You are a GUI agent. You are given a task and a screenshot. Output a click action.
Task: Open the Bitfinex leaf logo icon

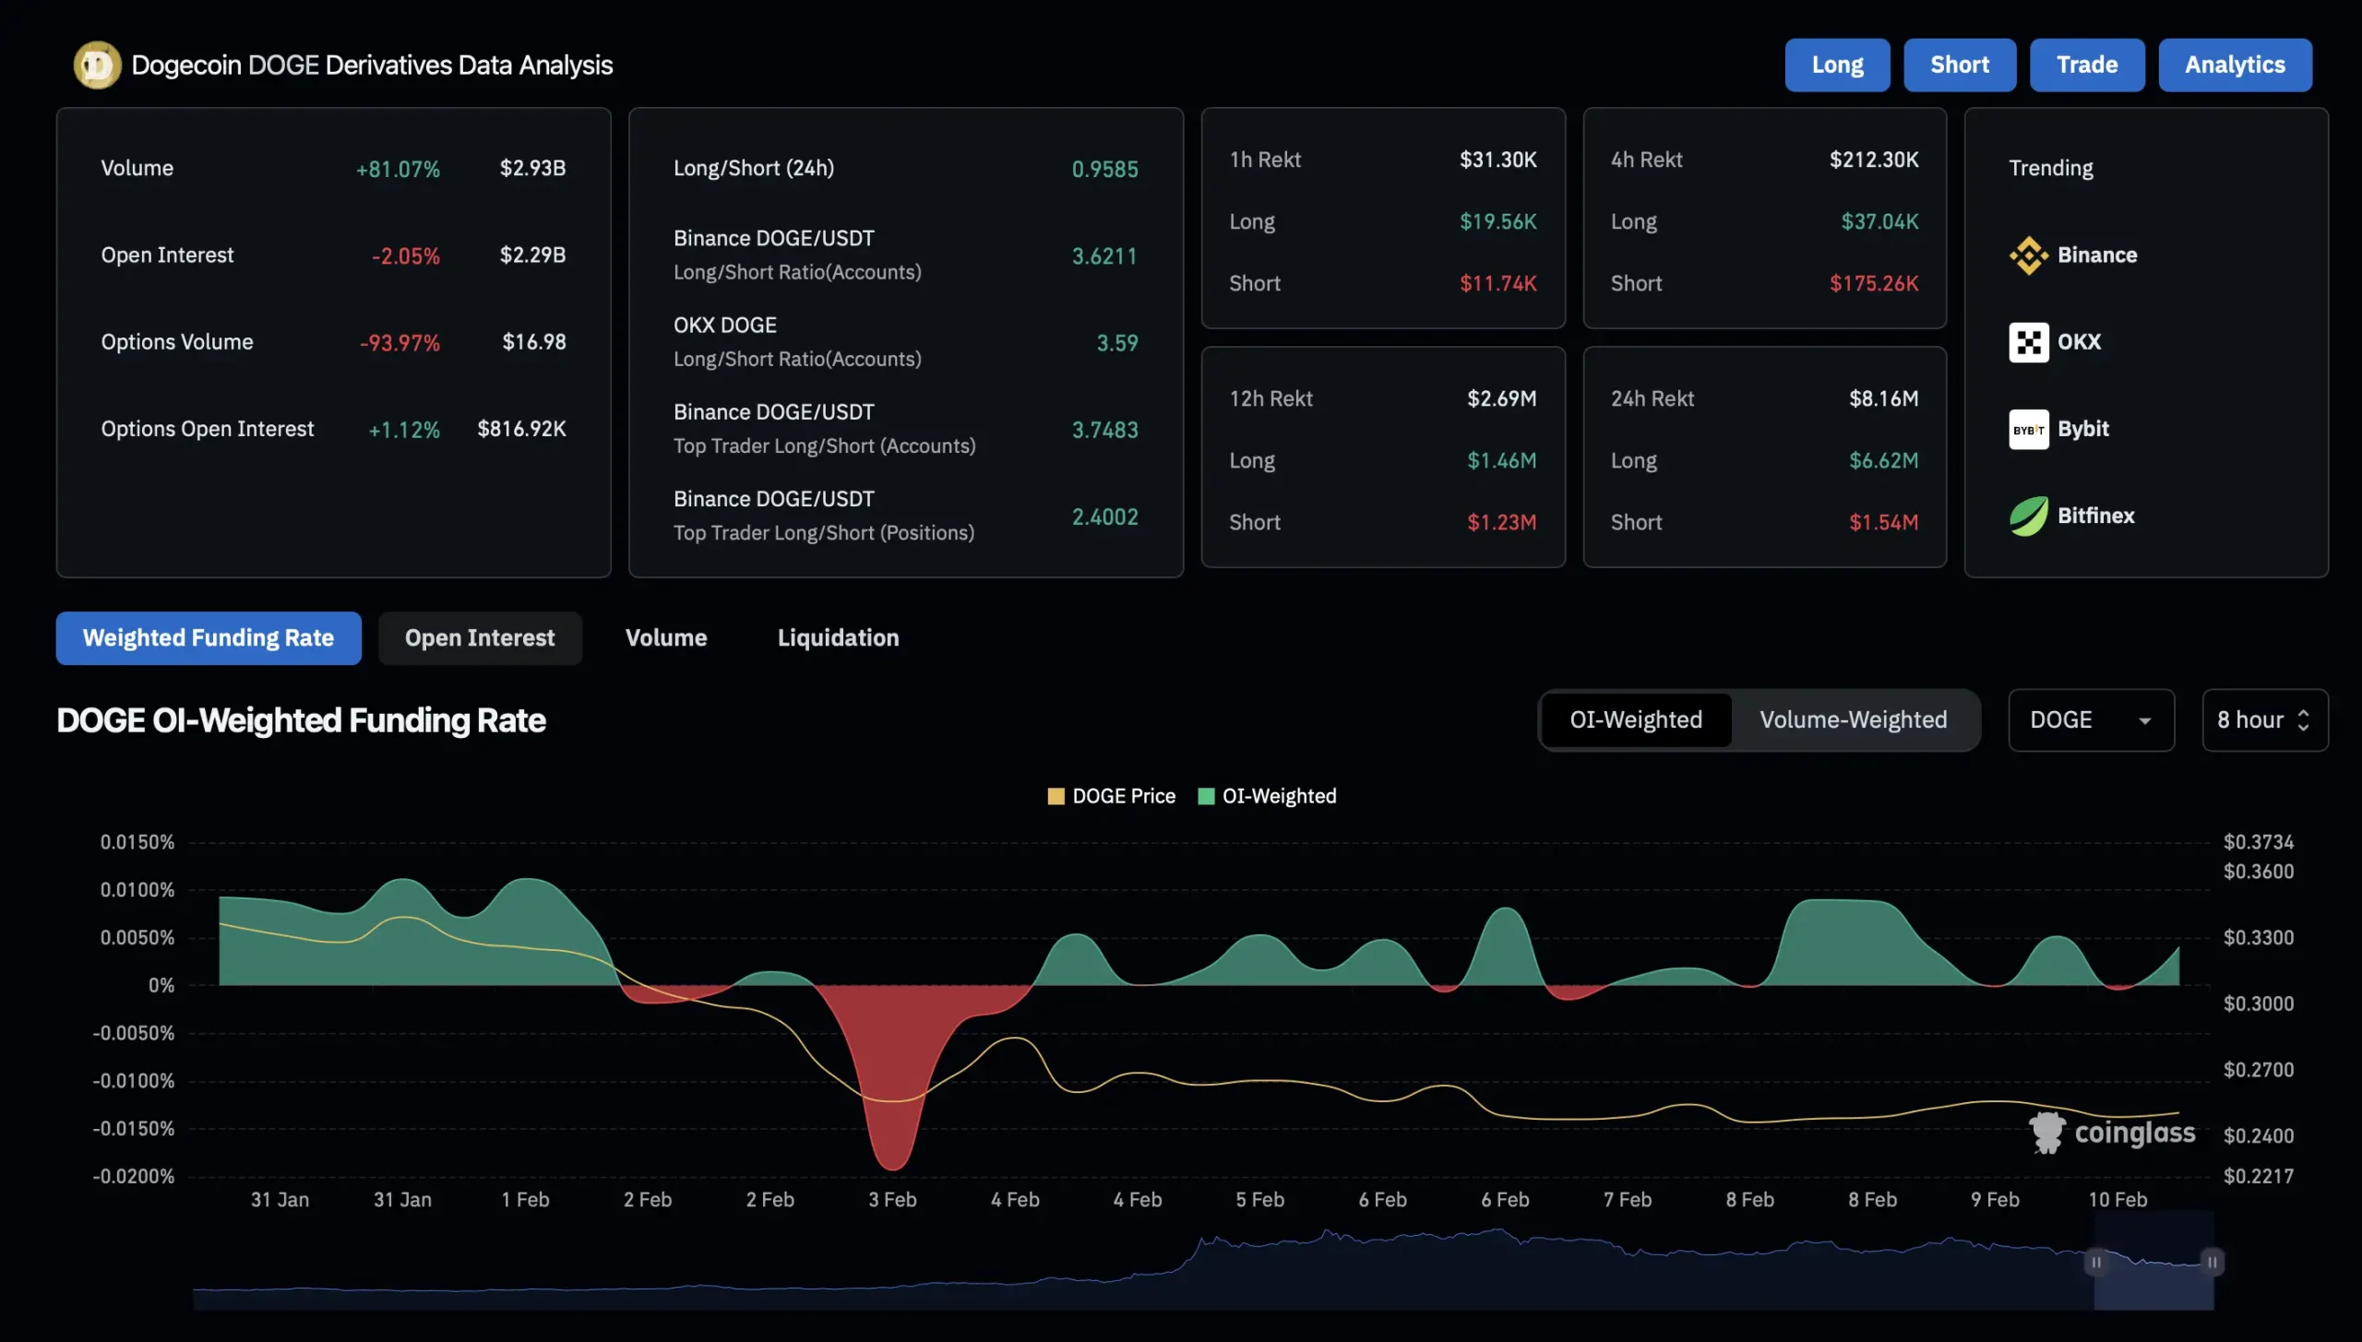pos(2028,516)
